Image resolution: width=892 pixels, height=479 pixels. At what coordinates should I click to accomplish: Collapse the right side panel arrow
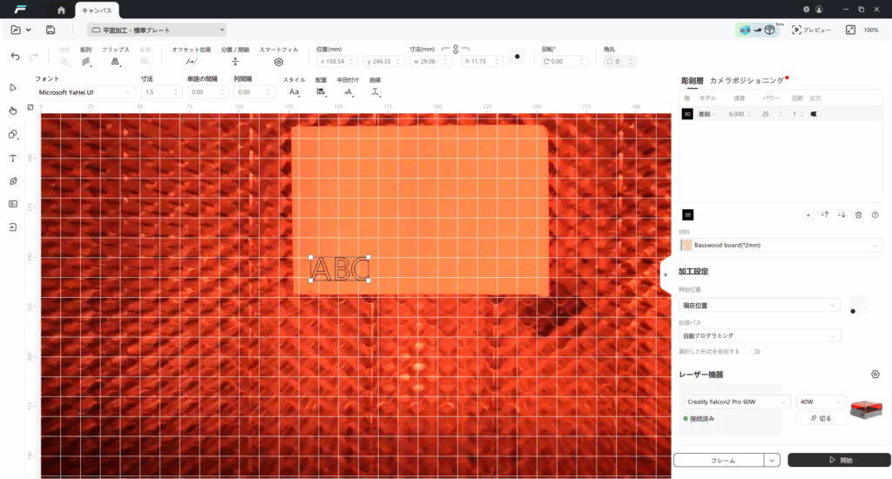[x=666, y=274]
